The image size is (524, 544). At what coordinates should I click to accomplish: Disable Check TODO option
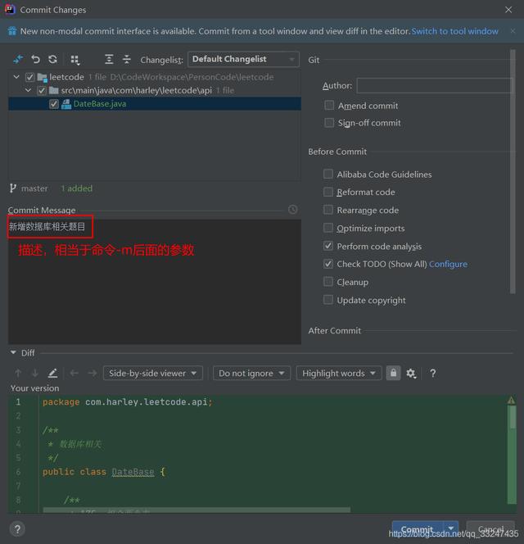click(328, 264)
